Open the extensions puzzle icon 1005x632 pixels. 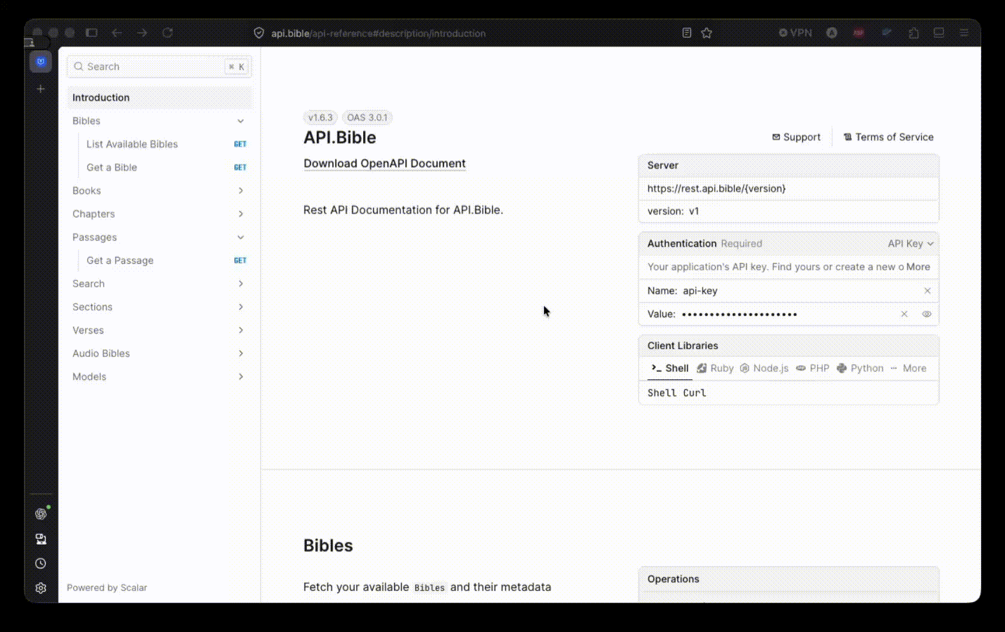(914, 33)
